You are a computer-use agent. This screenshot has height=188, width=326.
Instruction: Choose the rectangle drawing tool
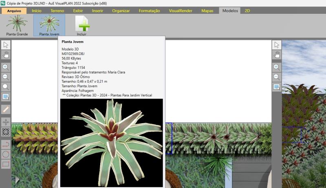[x=6, y=164]
